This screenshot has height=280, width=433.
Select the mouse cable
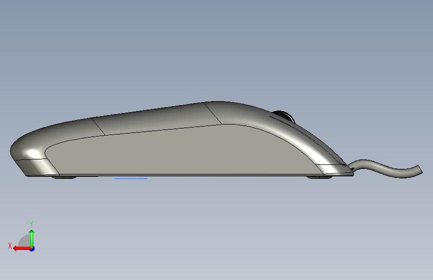[386, 169]
